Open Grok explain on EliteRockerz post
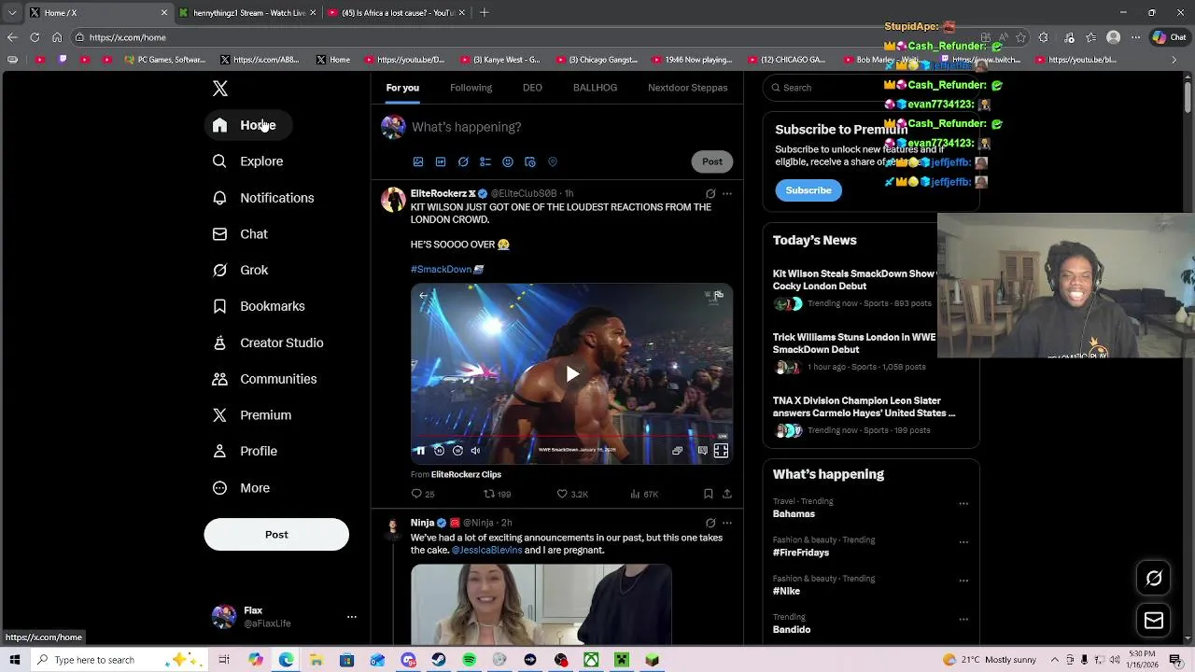This screenshot has height=672, width=1195. pyautogui.click(x=710, y=194)
